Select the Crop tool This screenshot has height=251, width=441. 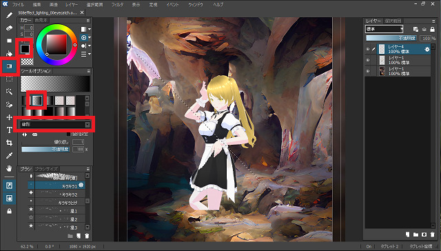tap(9, 143)
